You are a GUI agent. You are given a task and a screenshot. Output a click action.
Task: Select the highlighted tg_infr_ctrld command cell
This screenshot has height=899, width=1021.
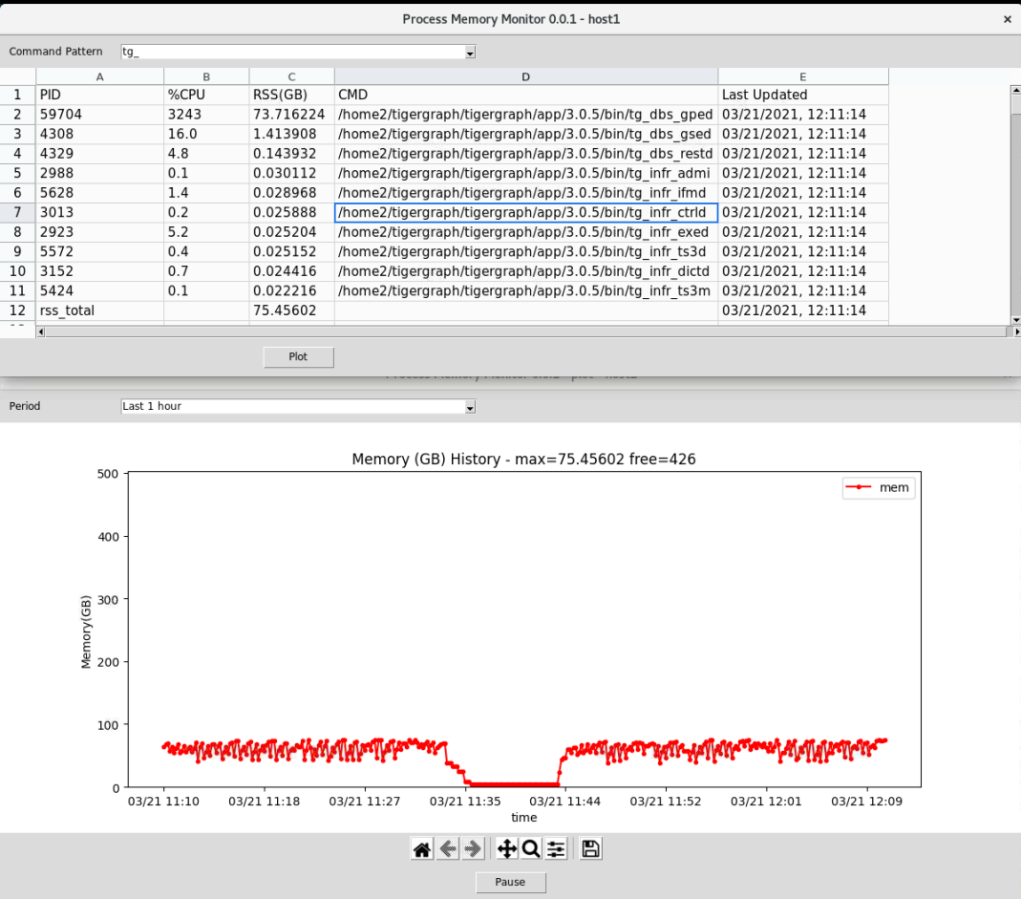pyautogui.click(x=525, y=212)
